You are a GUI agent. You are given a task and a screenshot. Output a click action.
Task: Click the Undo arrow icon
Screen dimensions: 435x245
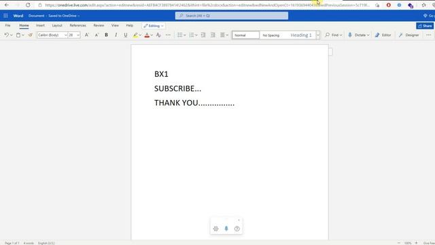pos(6,35)
